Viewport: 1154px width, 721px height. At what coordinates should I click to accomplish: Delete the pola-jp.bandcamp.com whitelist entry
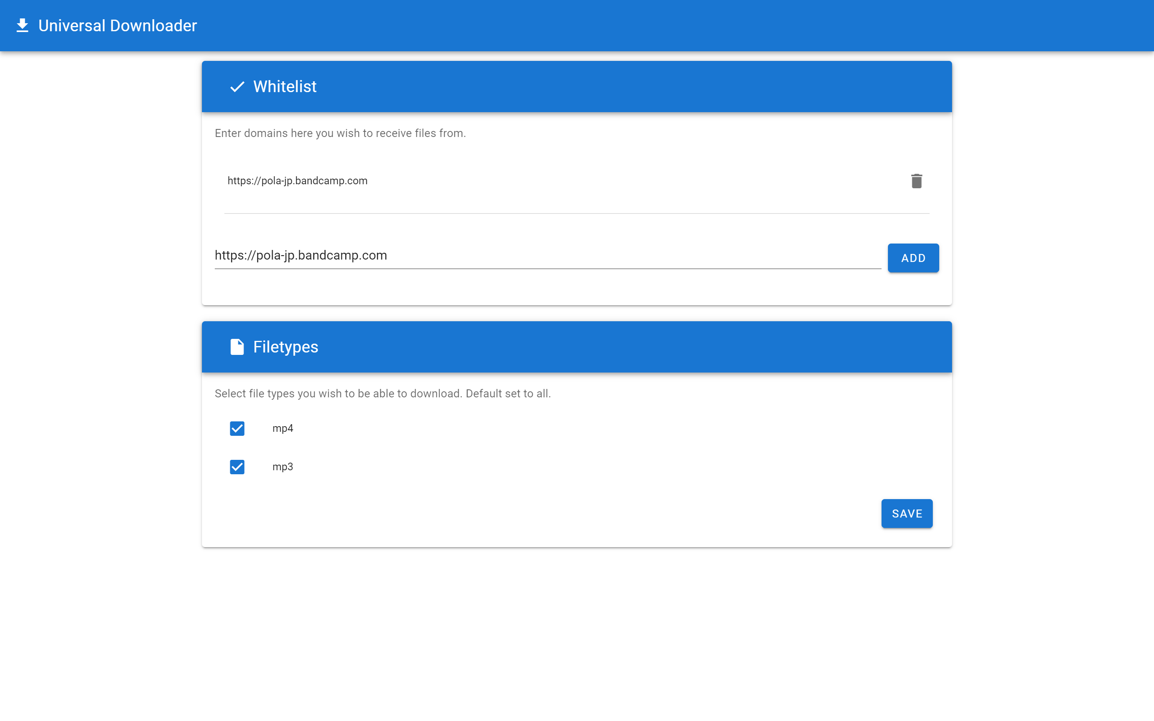click(x=916, y=181)
